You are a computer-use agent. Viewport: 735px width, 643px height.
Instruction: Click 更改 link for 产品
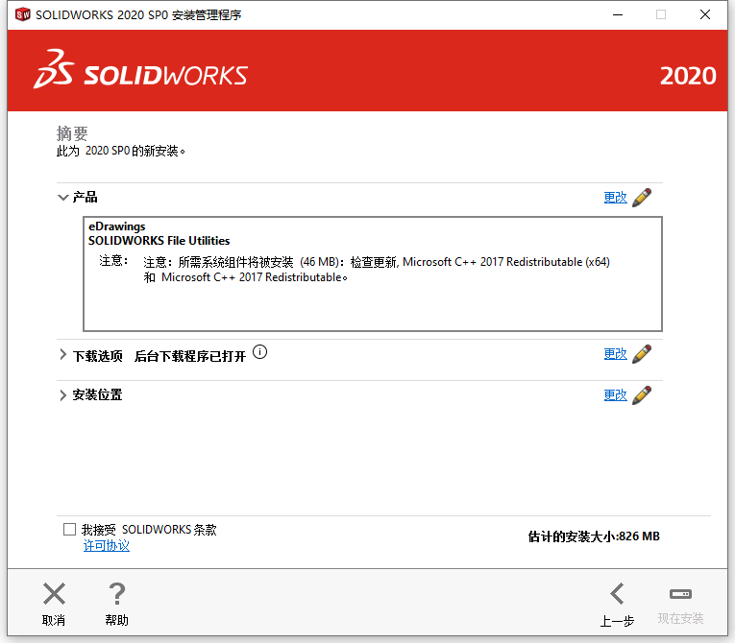click(616, 197)
